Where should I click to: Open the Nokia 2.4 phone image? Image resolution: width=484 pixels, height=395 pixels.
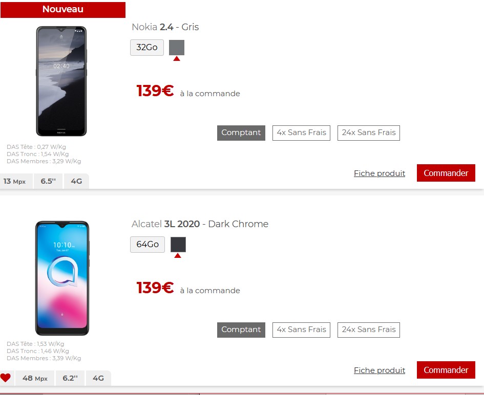point(61,81)
